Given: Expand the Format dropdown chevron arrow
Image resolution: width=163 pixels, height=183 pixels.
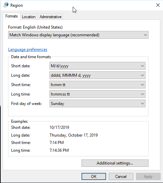Looking at the screenshot, I should click(x=145, y=35).
